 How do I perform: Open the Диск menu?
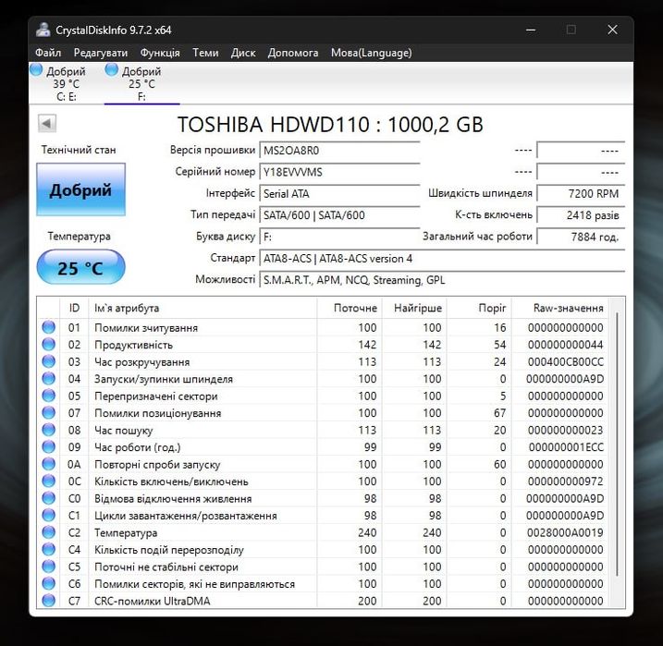(x=243, y=53)
